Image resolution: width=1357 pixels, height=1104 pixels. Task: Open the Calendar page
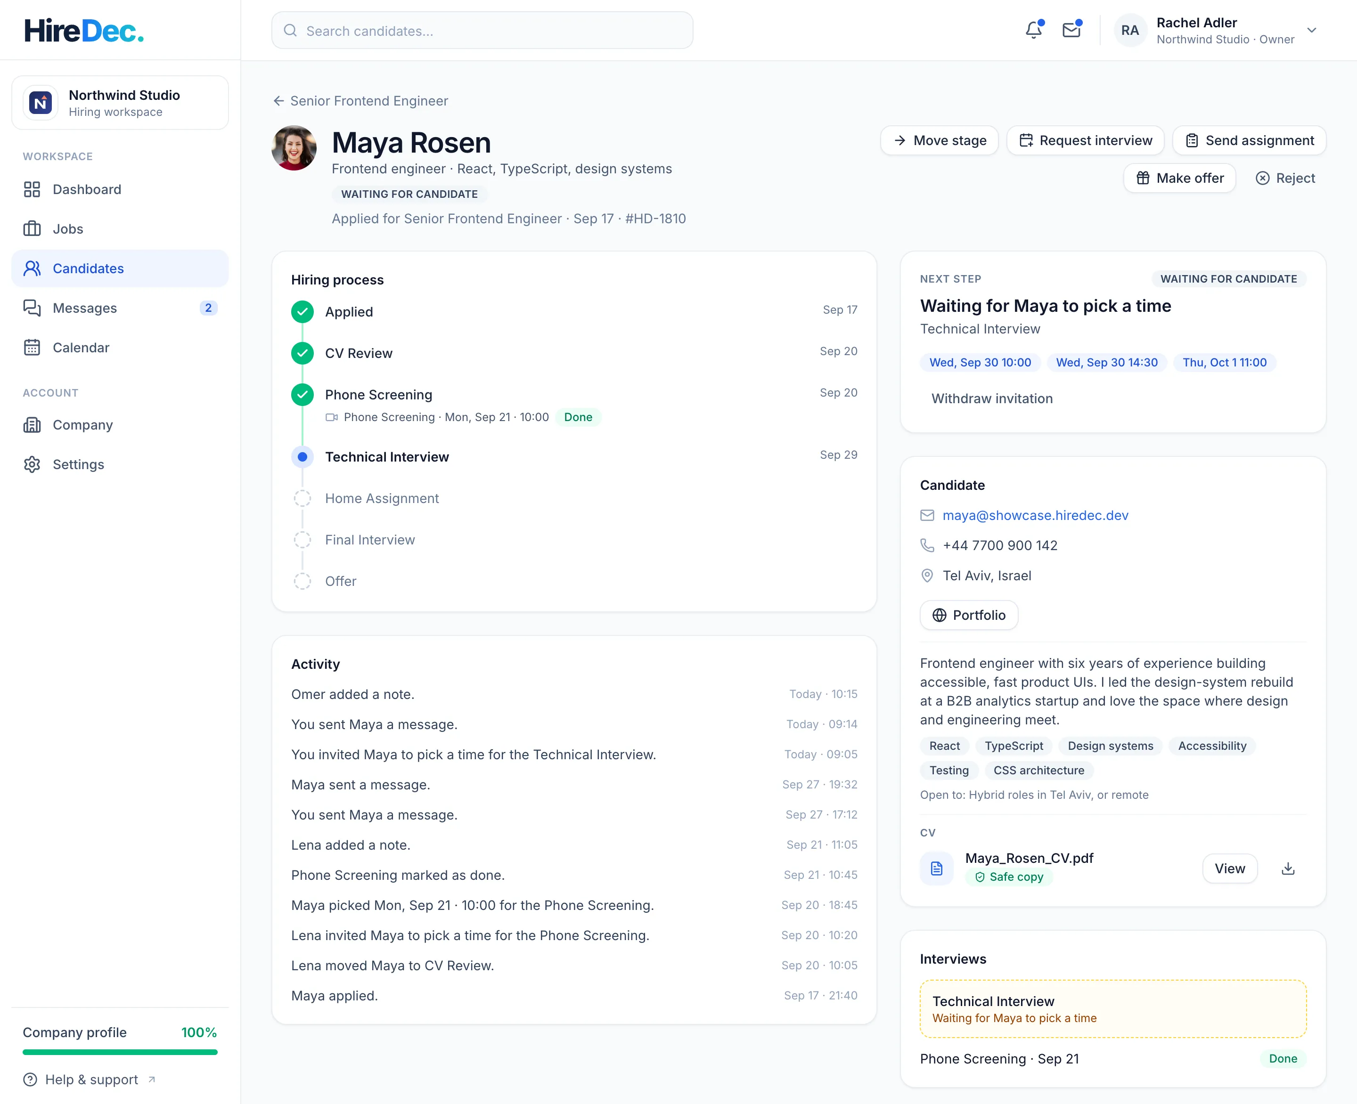[120, 347]
